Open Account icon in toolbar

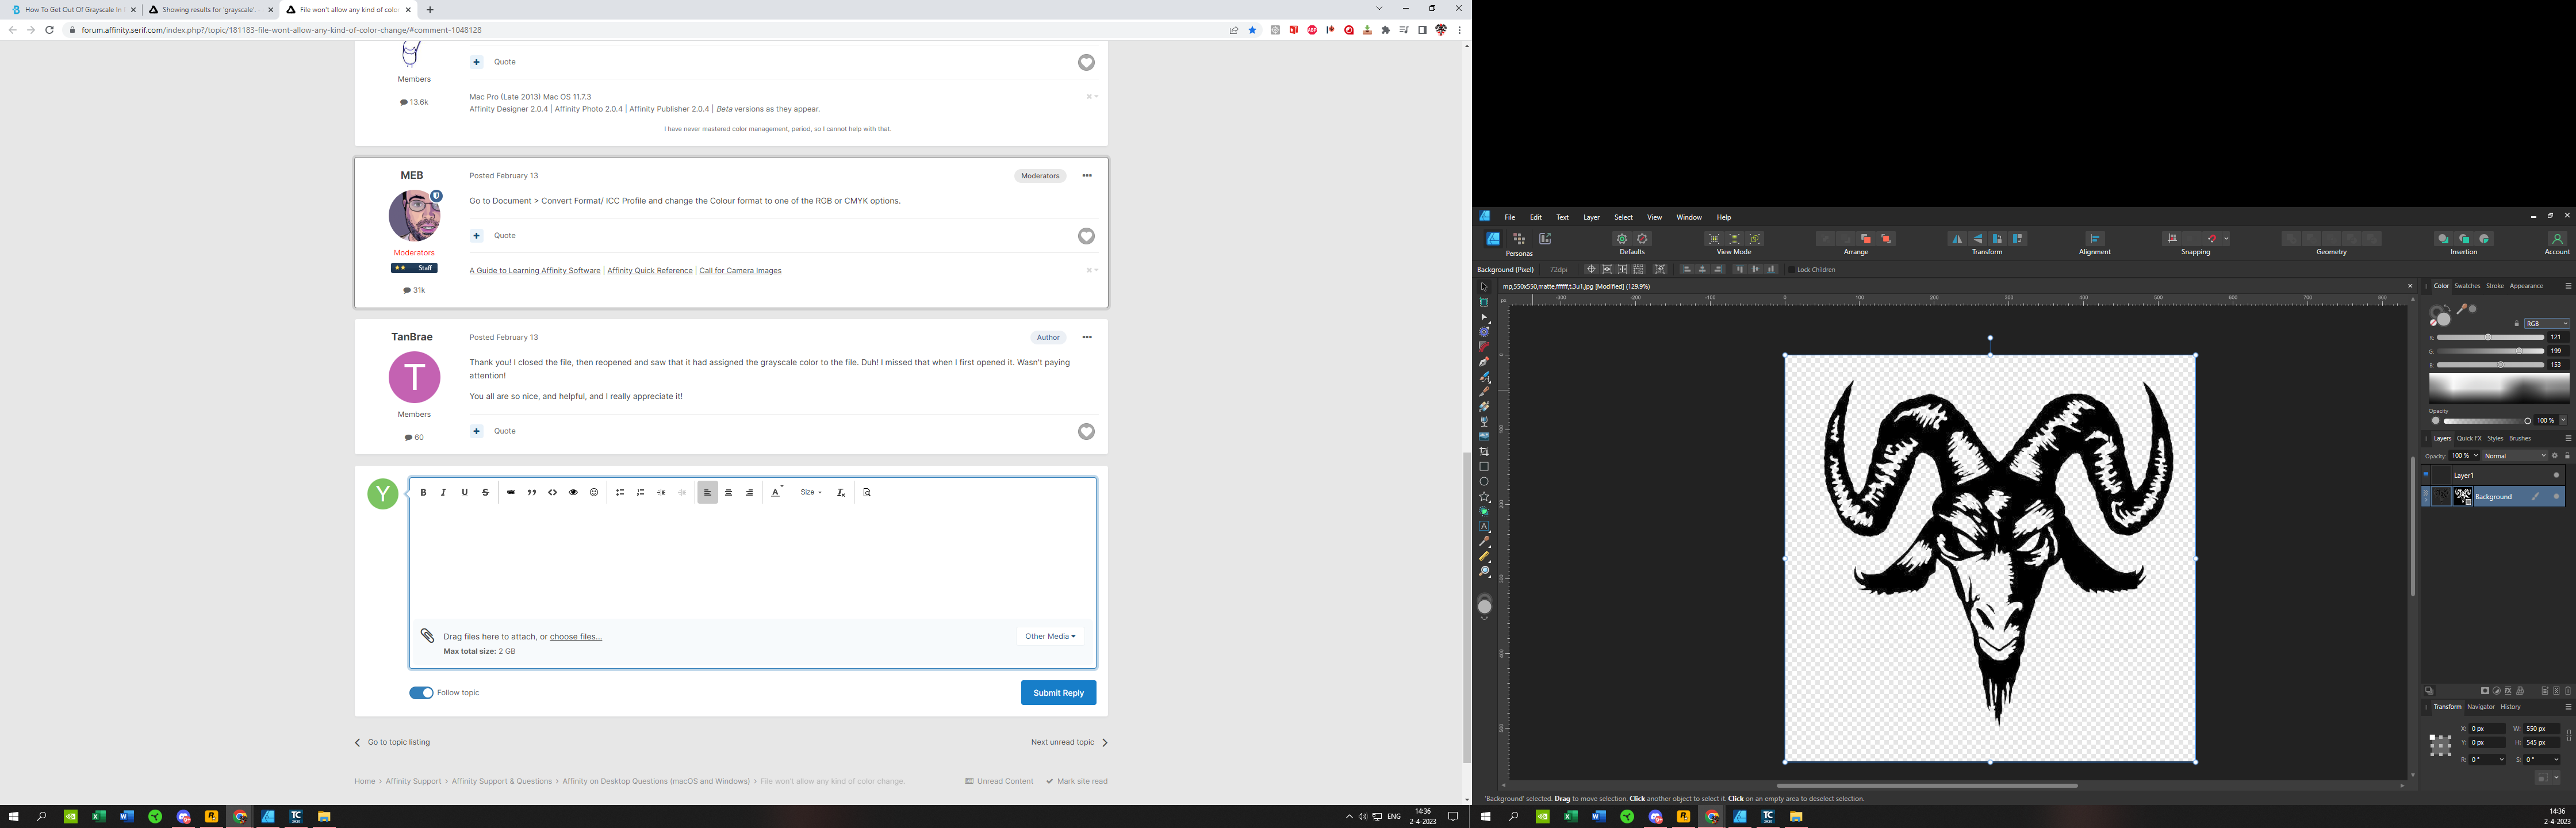point(2557,239)
